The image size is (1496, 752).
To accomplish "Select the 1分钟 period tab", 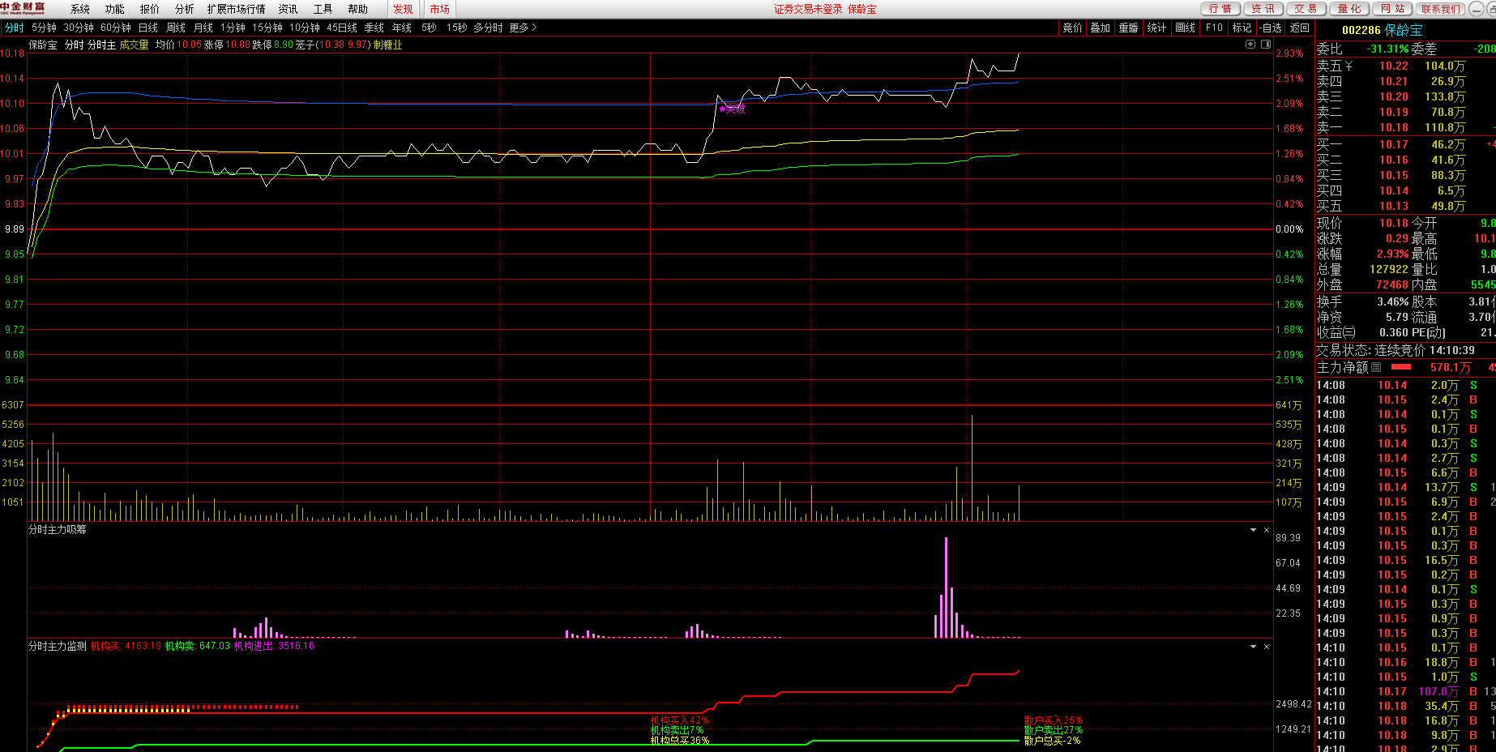I will point(233,28).
